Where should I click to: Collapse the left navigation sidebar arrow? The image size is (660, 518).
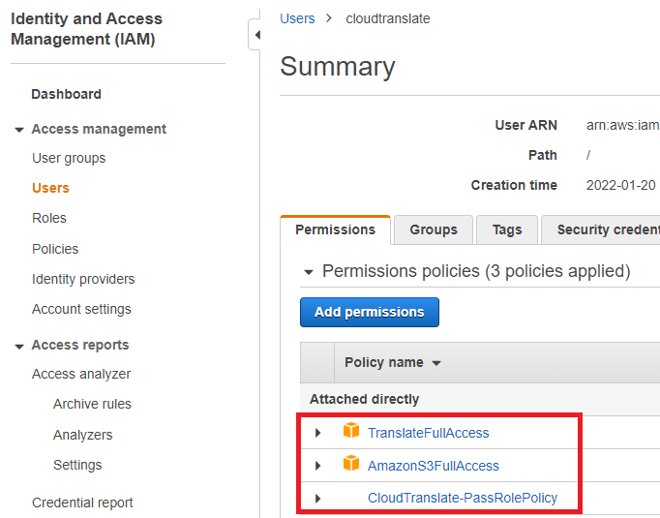[x=256, y=36]
